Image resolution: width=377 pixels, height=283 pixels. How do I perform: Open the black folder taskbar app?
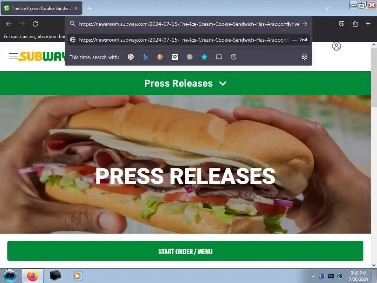click(55, 276)
